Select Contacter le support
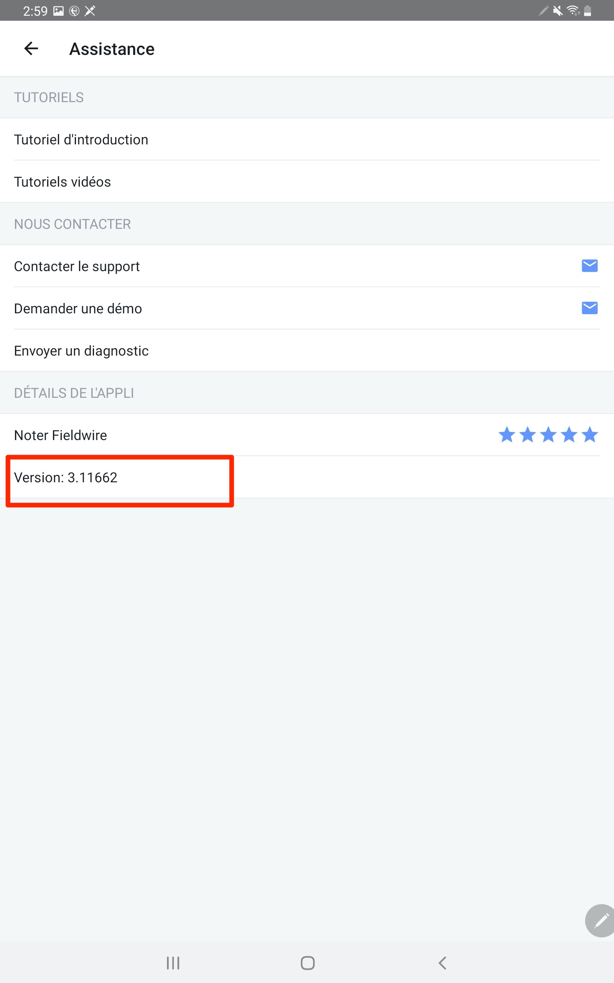614x983 pixels. click(x=307, y=266)
